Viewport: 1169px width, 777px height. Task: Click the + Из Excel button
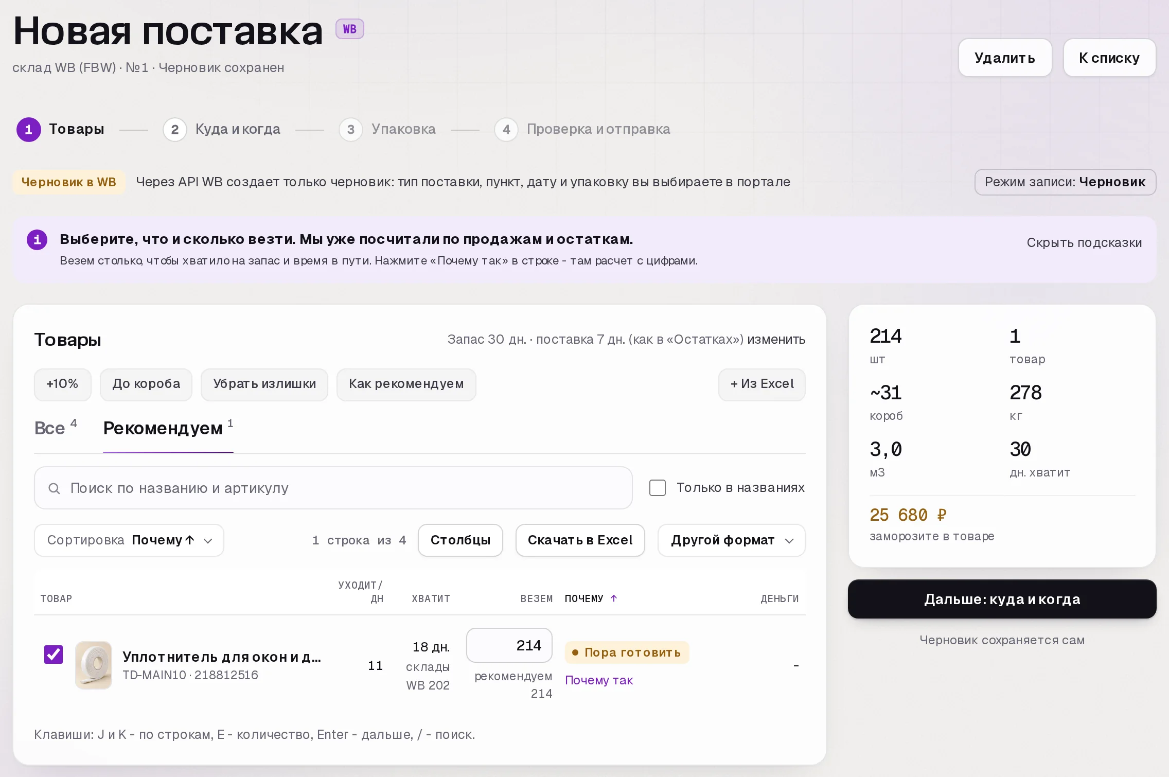[762, 384]
